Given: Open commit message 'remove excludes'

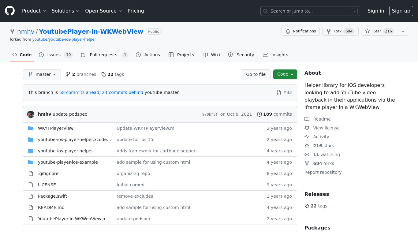Looking at the screenshot, I should coord(135,196).
